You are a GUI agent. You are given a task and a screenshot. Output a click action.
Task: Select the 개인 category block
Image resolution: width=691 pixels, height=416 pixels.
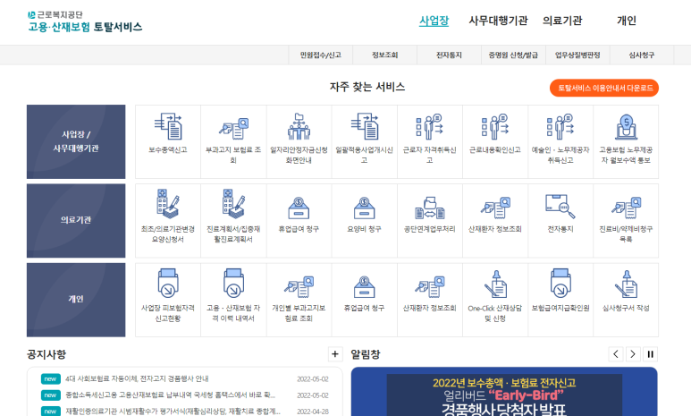tap(76, 300)
